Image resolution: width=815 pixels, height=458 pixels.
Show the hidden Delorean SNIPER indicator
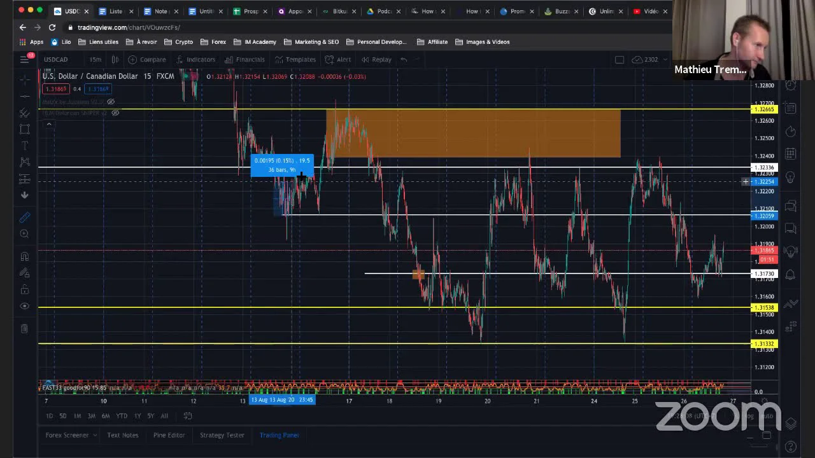coord(115,113)
